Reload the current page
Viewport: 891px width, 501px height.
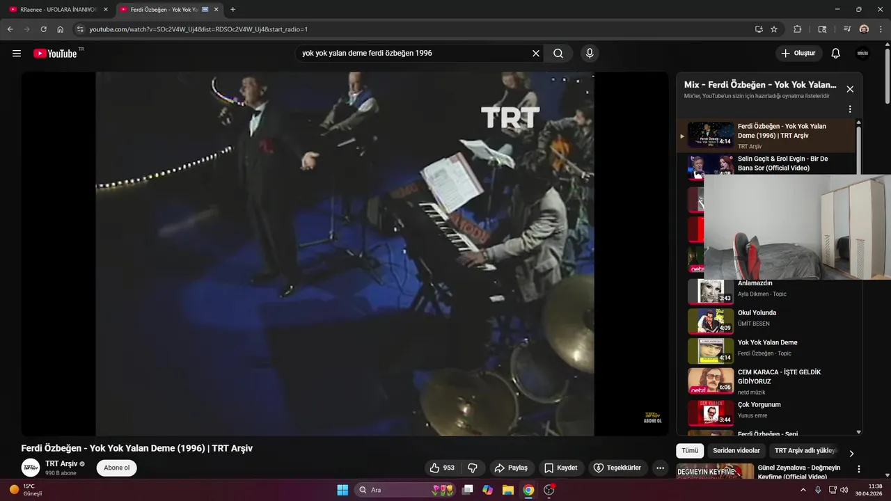point(43,29)
